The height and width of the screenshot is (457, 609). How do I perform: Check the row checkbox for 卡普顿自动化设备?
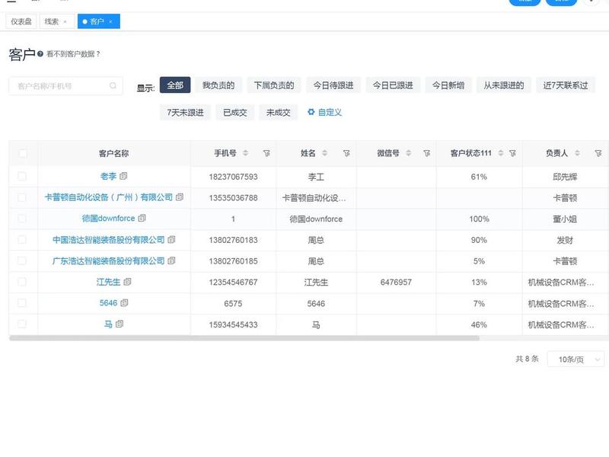point(22,197)
